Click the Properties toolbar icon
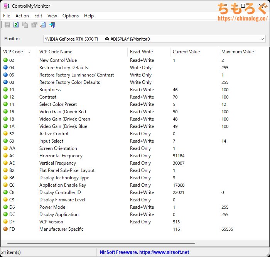The width and height of the screenshot is (270, 257). [x=34, y=25]
